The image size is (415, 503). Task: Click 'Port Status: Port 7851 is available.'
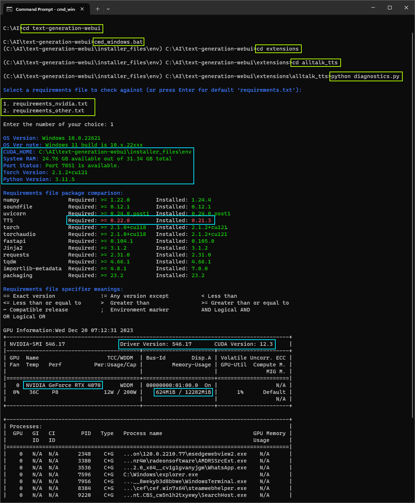point(61,165)
